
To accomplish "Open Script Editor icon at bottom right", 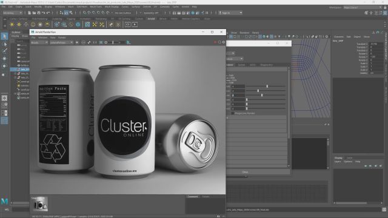I will coord(384,210).
